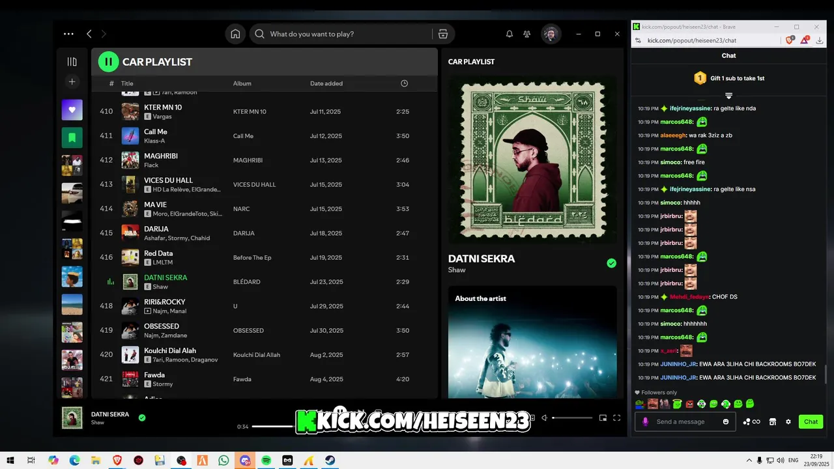Click now-playing cover in bottom bar
The image size is (834, 469).
[x=72, y=418]
